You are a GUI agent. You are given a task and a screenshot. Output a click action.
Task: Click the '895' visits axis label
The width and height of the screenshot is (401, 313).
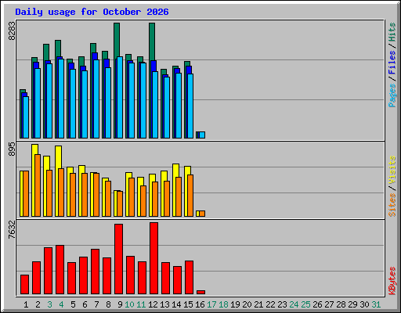click(x=12, y=149)
